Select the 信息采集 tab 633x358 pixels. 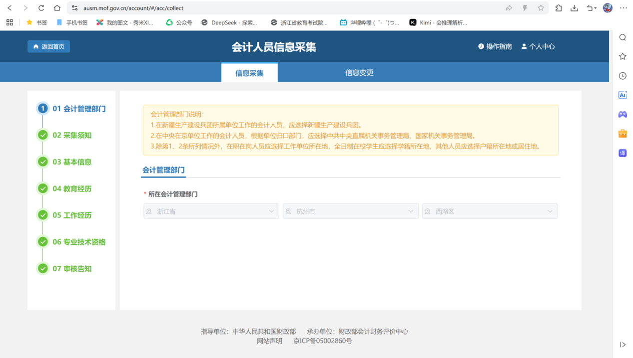pyautogui.click(x=249, y=73)
